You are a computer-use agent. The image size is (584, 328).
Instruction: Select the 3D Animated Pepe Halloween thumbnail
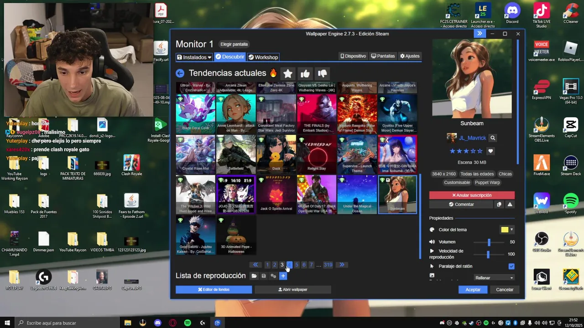coord(236,235)
